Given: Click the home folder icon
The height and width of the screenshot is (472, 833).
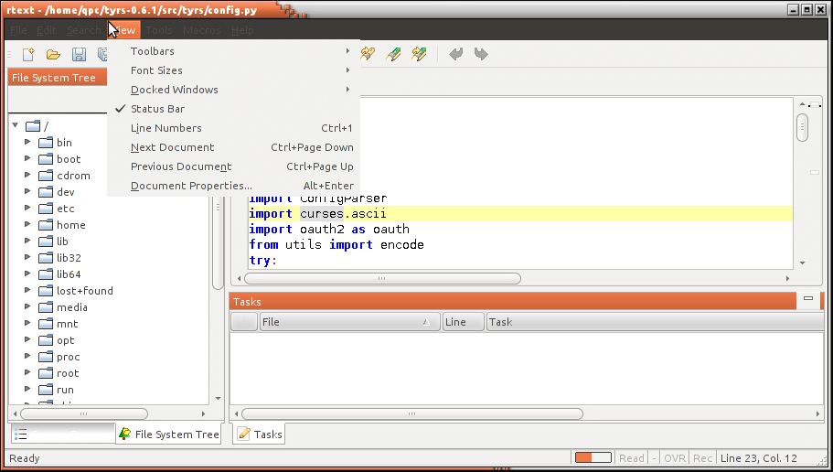Looking at the screenshot, I should click(x=46, y=225).
